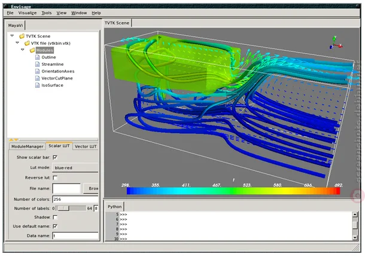Click the orange panel splitter arrows
365x257 pixels.
pyautogui.click(x=14, y=140)
